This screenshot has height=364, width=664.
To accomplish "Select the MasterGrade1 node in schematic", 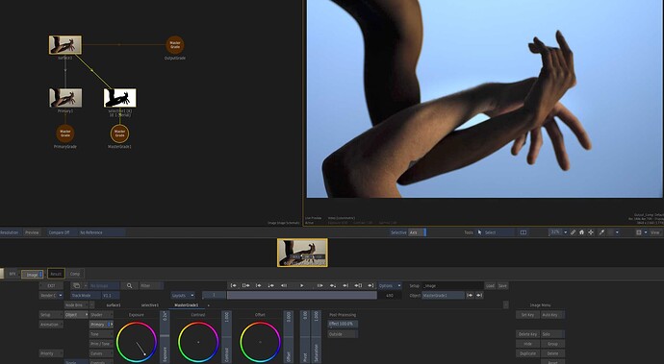I will point(120,133).
